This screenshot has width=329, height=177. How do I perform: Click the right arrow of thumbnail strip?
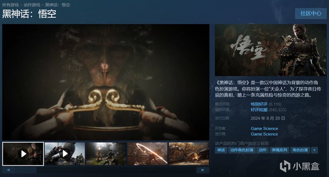coord(203,170)
